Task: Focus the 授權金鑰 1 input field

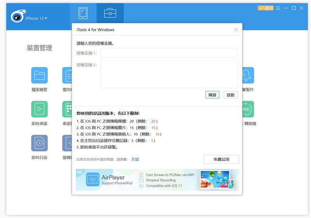Action: coord(169,53)
